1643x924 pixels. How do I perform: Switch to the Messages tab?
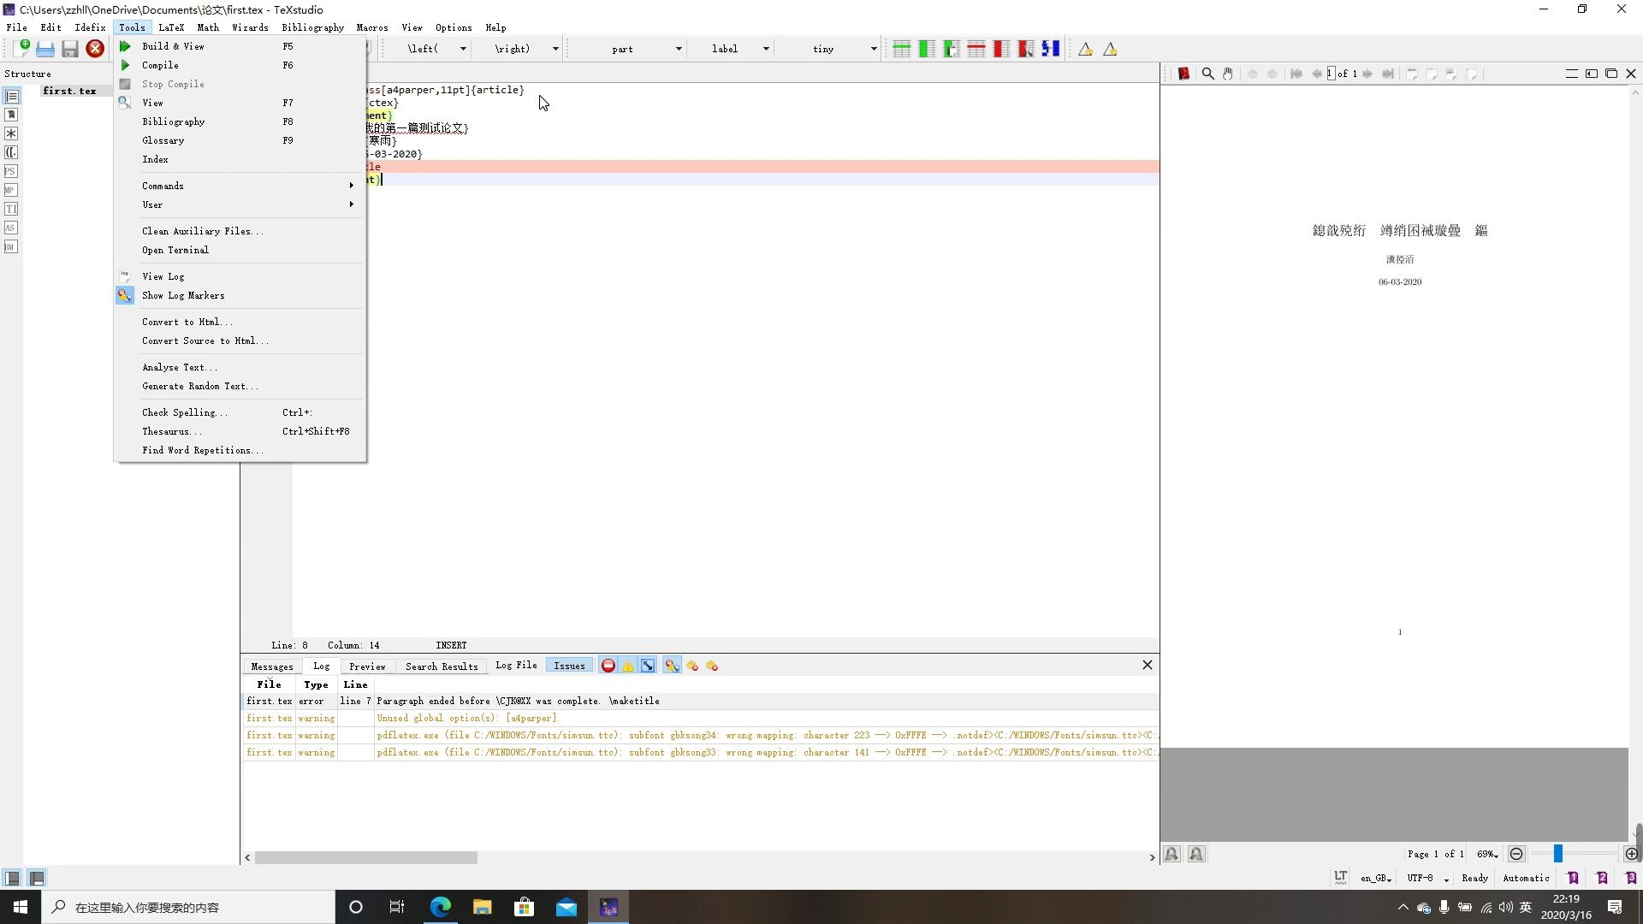(272, 667)
